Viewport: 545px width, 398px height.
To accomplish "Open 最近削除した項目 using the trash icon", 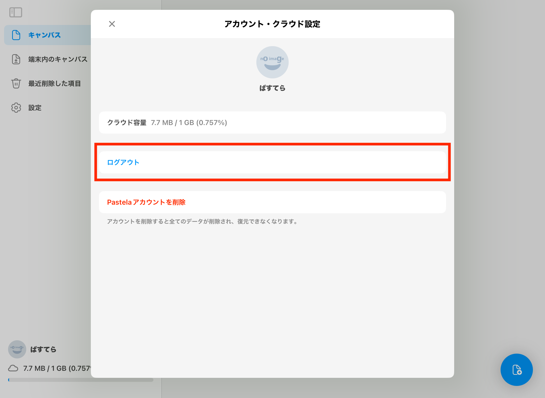I will point(16,83).
